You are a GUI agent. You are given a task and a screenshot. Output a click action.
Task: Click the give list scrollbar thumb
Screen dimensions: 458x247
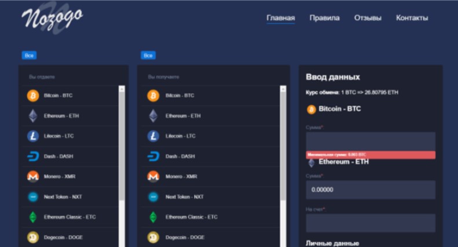tap(122, 146)
